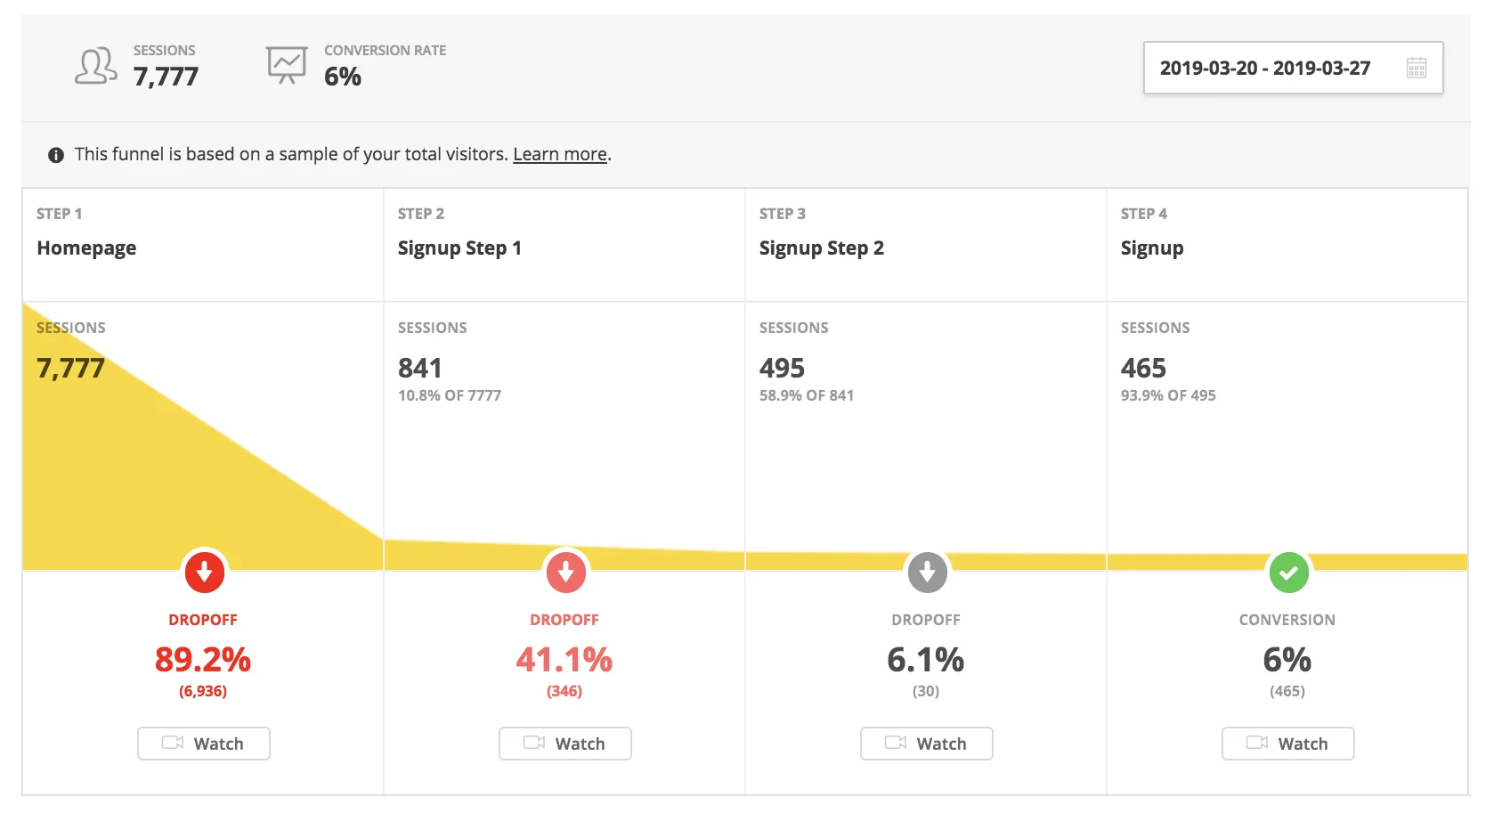Click the 89.2% dropoff percentage
Viewport: 1494px width, 821px height.
click(x=203, y=661)
